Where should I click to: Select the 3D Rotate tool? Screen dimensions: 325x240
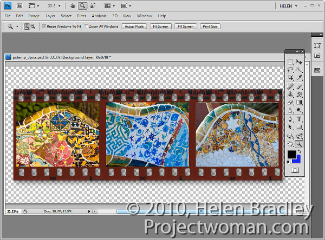coord(290,136)
